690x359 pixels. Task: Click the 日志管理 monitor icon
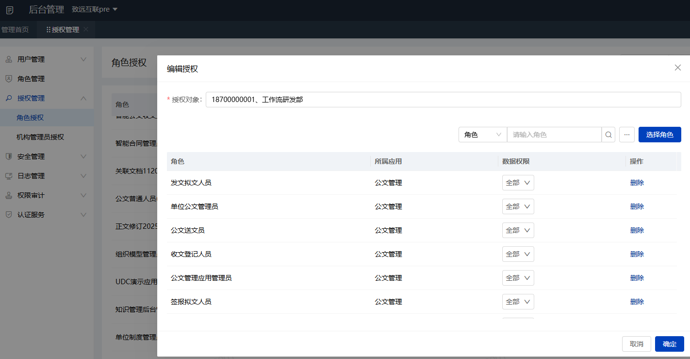(x=9, y=176)
